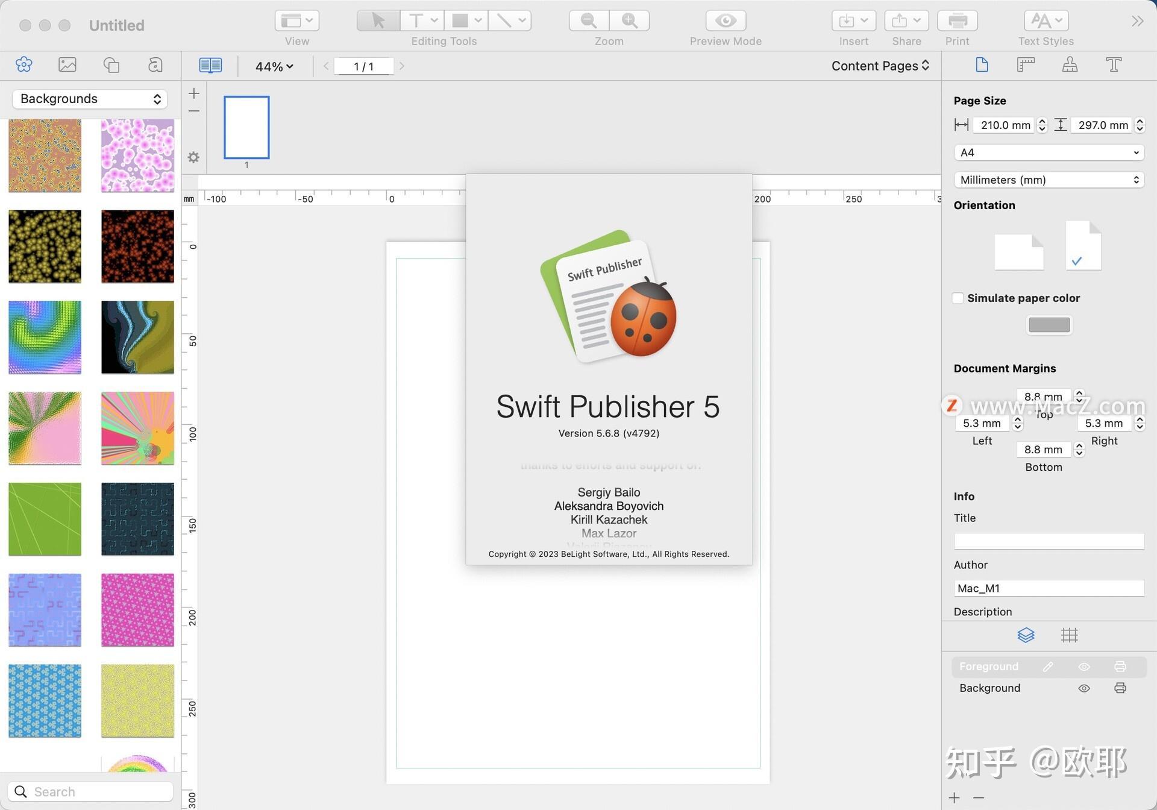Open the clipart flower library tab
This screenshot has width=1157, height=810.
pyautogui.click(x=24, y=64)
